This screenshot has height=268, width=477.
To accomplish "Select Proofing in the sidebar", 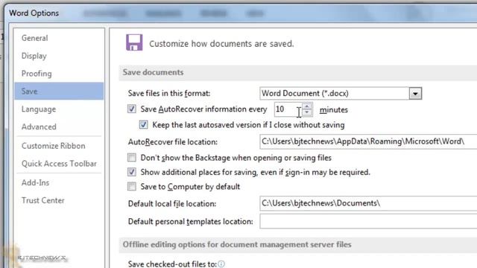I will (37, 74).
